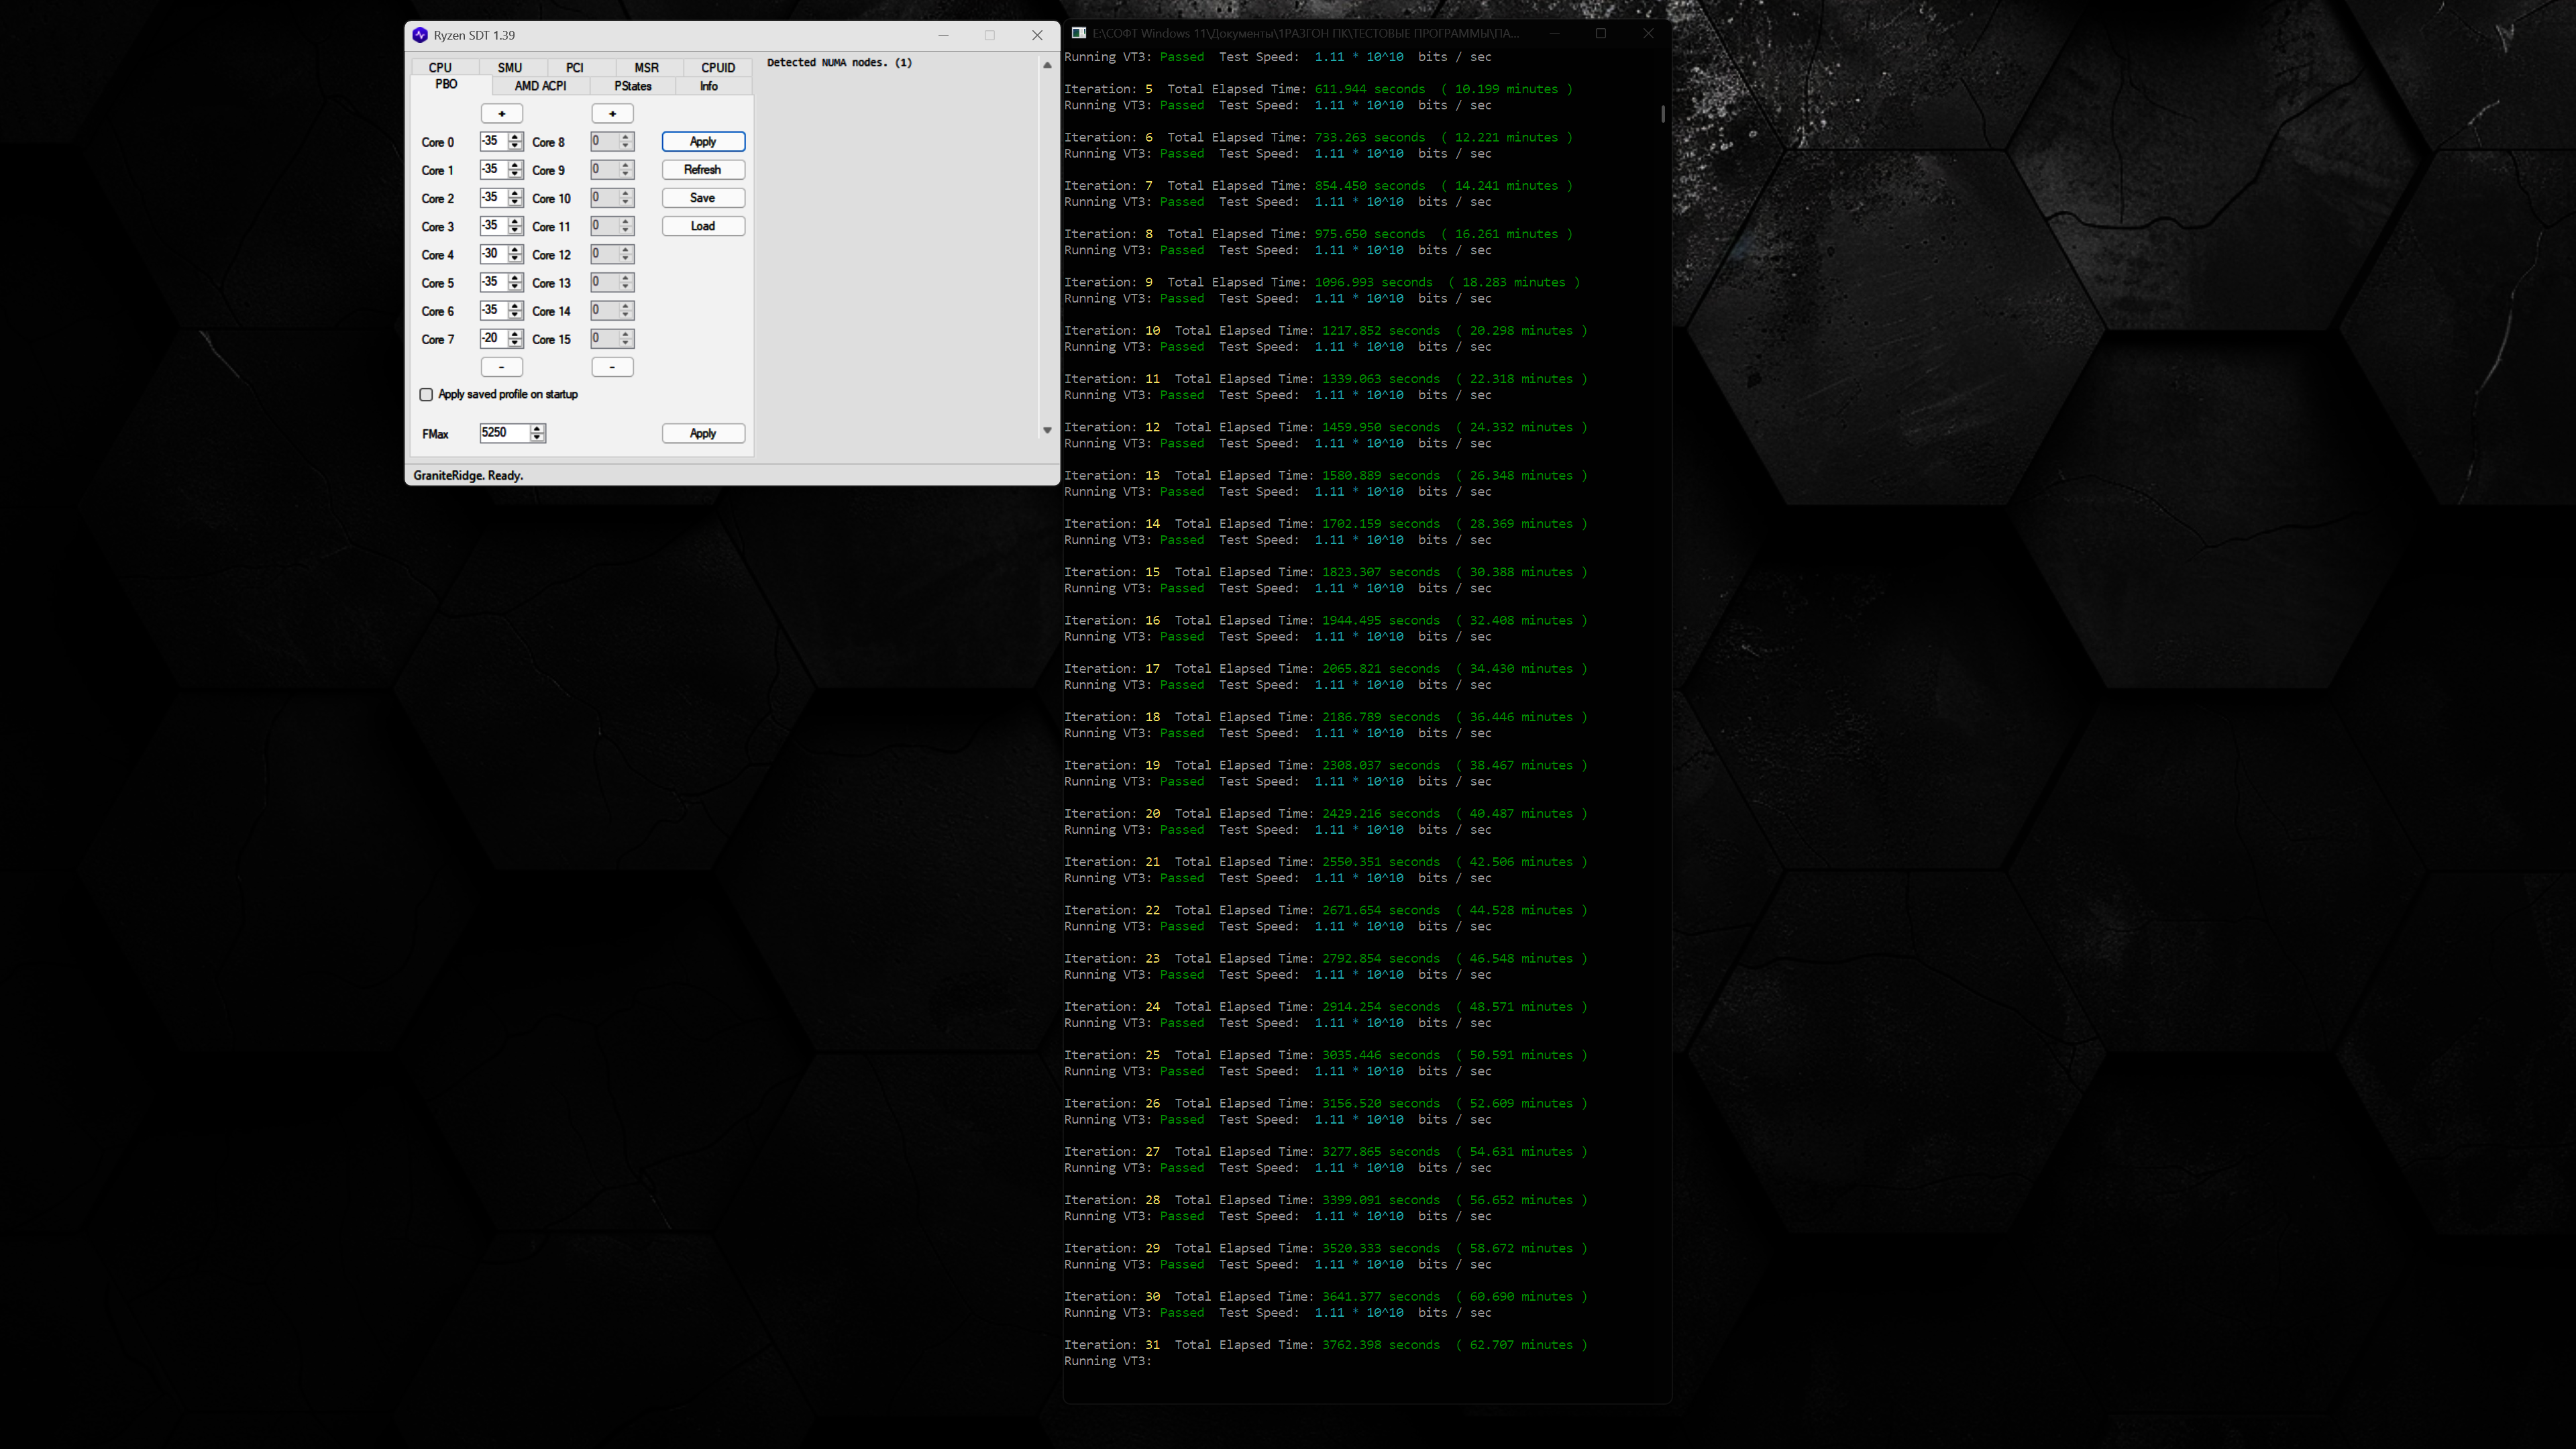Switch to the SMU tab

pos(510,68)
